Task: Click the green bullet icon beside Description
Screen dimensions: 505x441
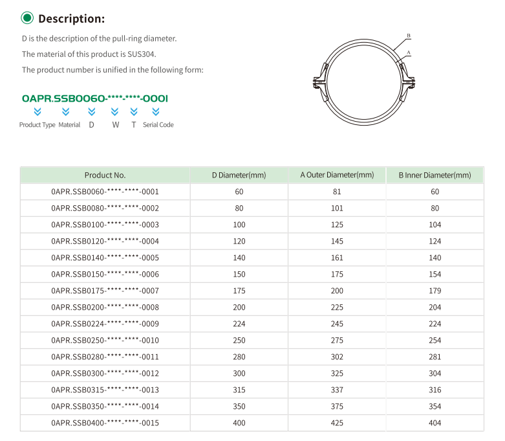Action: pyautogui.click(x=27, y=18)
